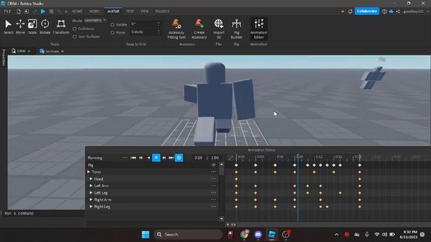Open Discord from the taskbar
The width and height of the screenshot is (431, 242).
[258, 235]
